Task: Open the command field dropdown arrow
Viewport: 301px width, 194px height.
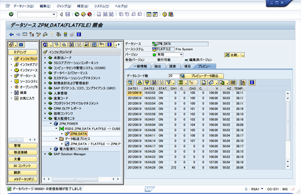Action: click(54, 14)
